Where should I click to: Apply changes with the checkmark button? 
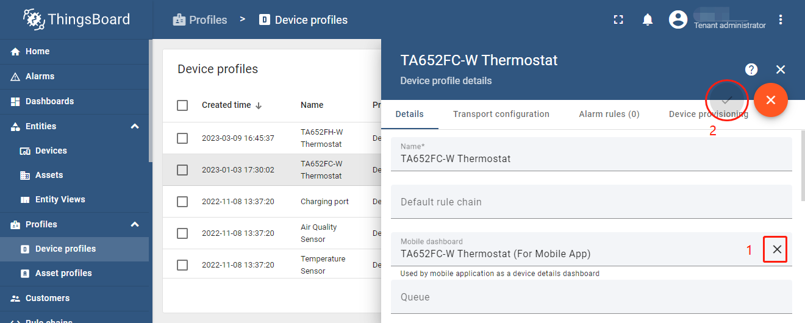(x=727, y=100)
